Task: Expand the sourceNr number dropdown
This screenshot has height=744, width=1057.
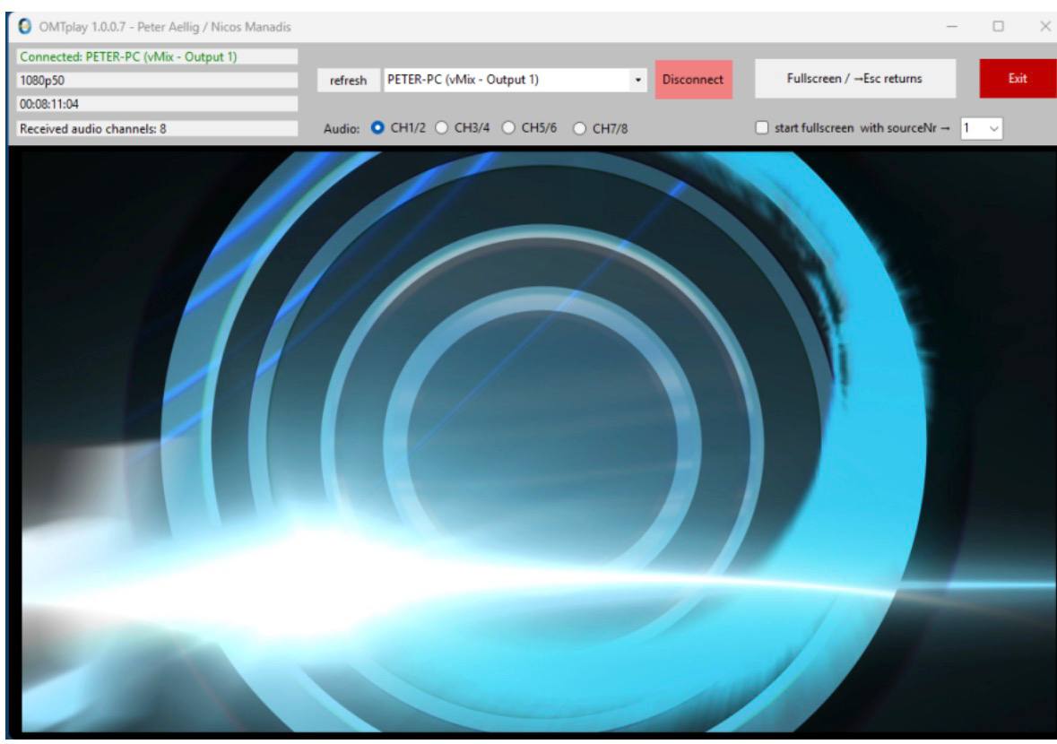Action: coord(993,129)
